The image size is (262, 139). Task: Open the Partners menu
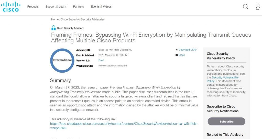(79, 6)
